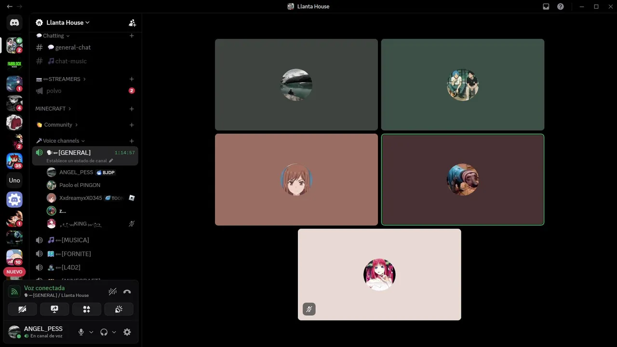Click Roblox activity icon next to XxdreamyxX0345

[x=132, y=198]
